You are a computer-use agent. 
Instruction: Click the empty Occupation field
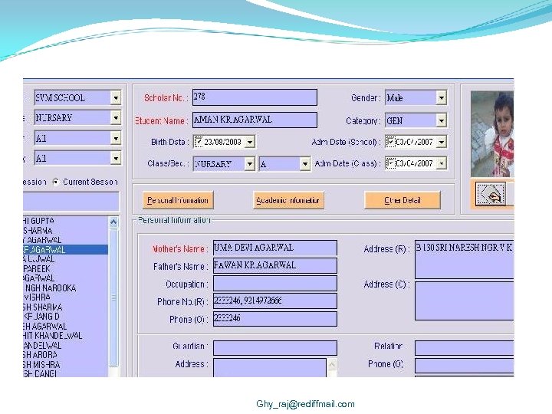point(275,284)
